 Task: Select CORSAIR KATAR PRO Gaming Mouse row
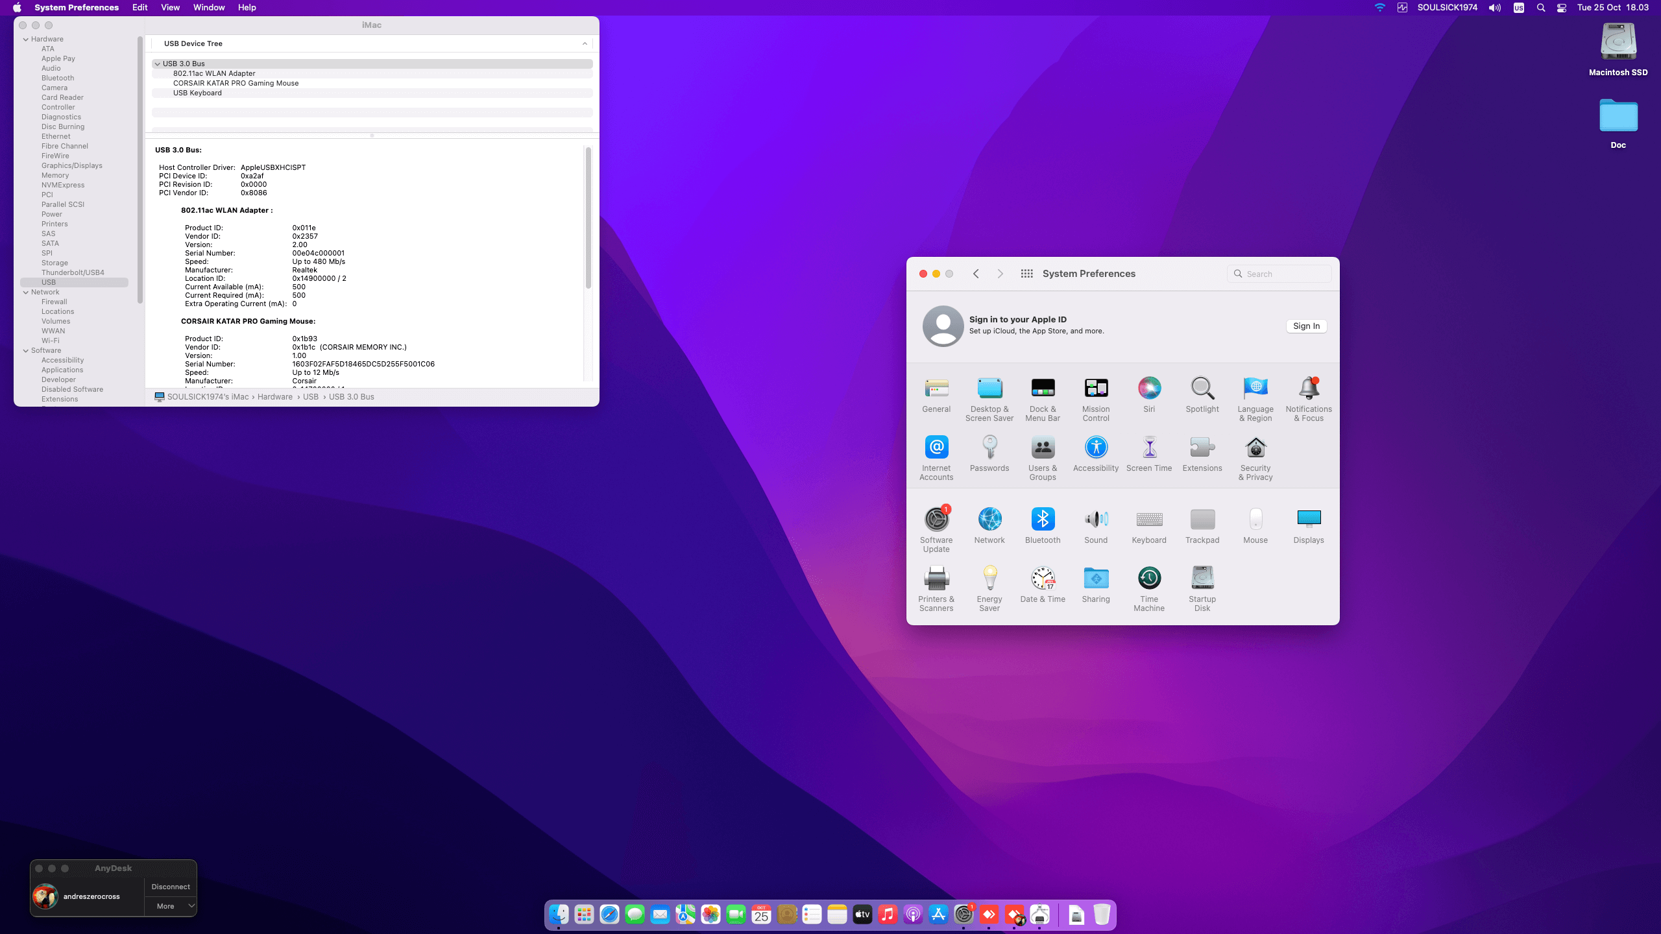coord(372,84)
